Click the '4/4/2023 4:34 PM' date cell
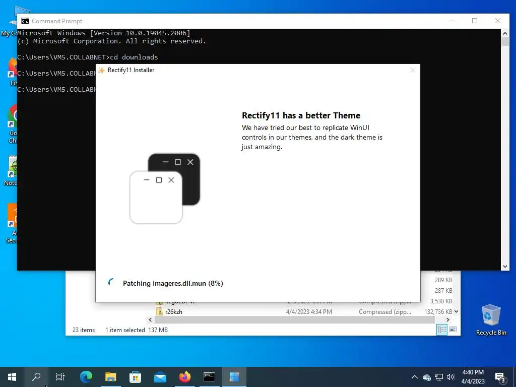Image resolution: width=516 pixels, height=387 pixels. (309, 311)
